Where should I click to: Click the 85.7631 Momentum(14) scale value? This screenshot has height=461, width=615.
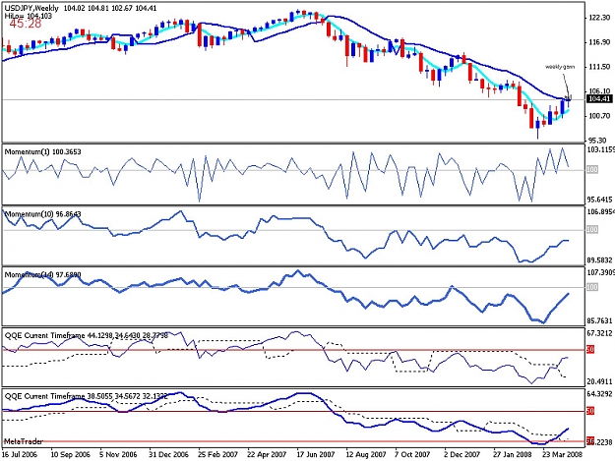coord(599,321)
